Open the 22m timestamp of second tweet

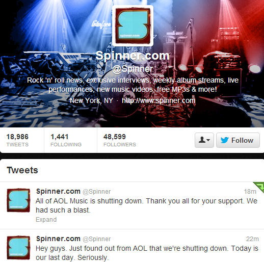pyautogui.click(x=252, y=239)
